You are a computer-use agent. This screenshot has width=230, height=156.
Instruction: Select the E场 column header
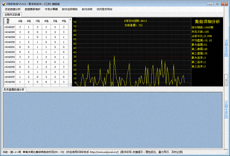pos(55,21)
